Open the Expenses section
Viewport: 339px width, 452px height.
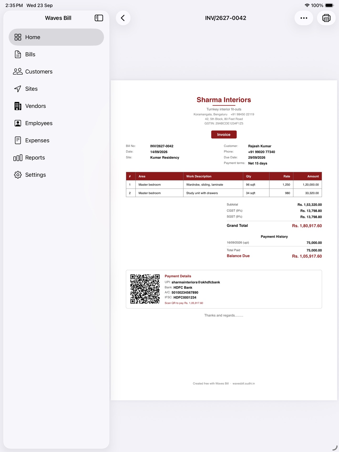[56, 140]
